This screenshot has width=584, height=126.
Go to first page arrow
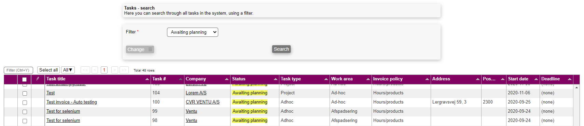(85, 70)
